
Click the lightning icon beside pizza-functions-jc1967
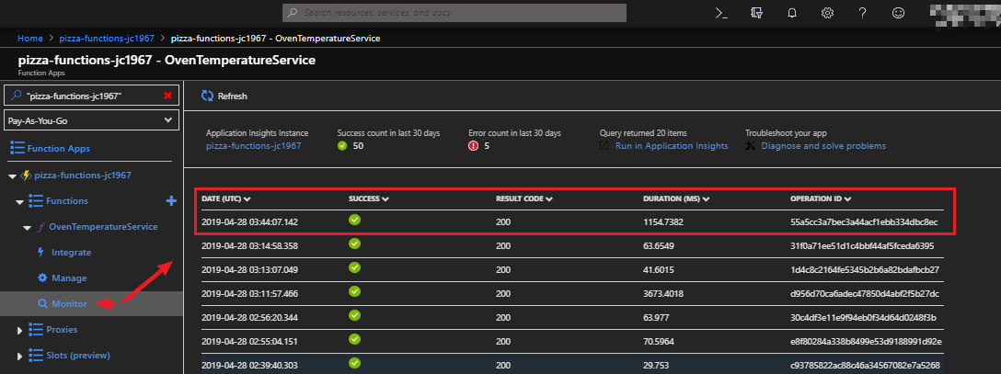(26, 176)
